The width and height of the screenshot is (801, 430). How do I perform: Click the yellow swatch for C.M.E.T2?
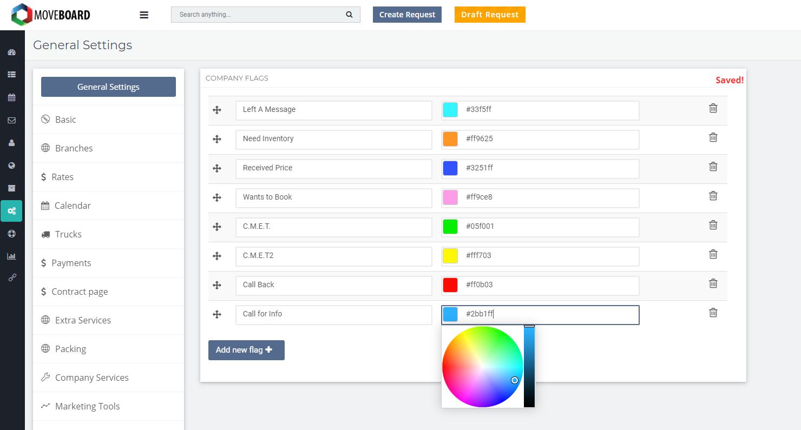point(450,256)
